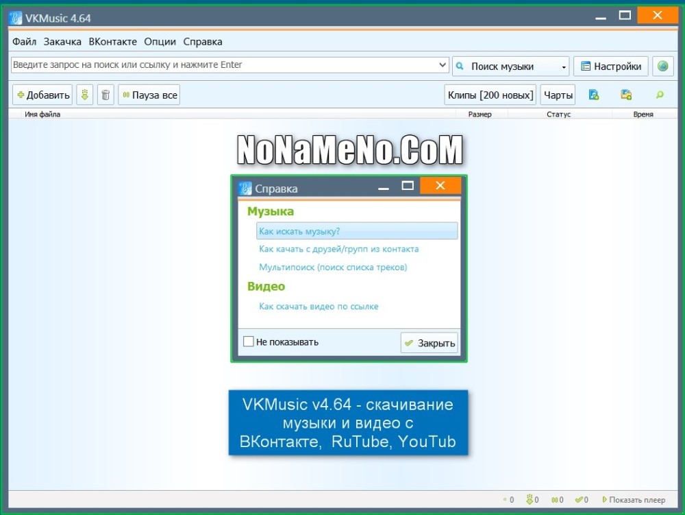This screenshot has height=515, width=685.
Task: Click the file icon right of Чарты
Action: tap(594, 95)
